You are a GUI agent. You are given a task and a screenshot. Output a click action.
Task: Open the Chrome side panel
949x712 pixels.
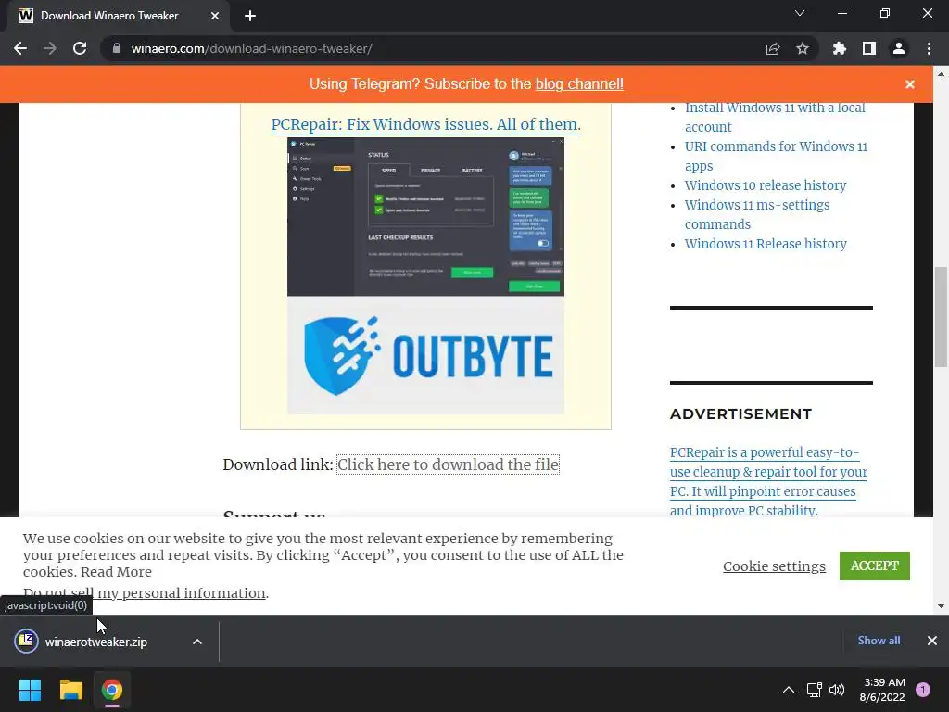pos(869,48)
